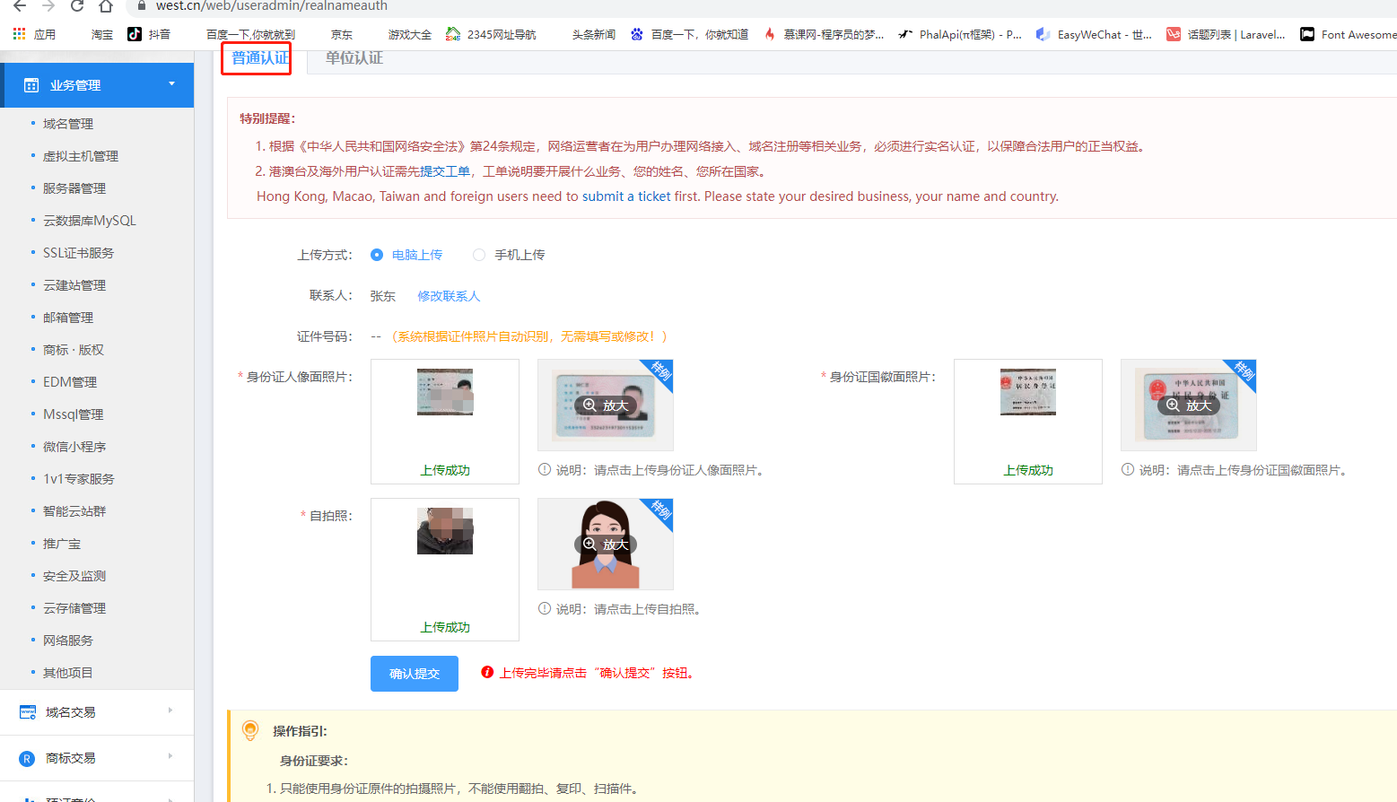Expand the 域名交易 section arrow
1397x802 pixels.
click(x=170, y=710)
